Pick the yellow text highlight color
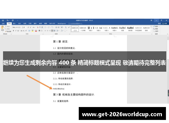Viewport: 169px width, 123px height. 32,31
